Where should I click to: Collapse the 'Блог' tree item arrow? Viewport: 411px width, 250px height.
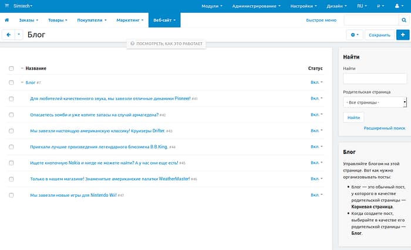point(22,83)
